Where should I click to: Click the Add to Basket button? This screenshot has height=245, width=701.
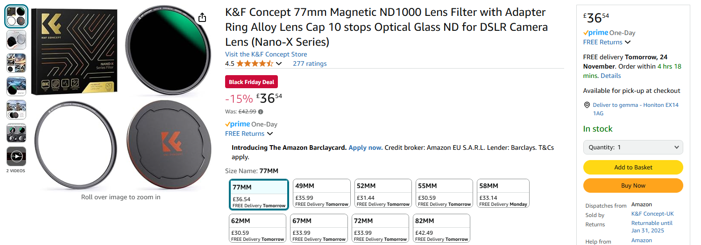tap(633, 167)
